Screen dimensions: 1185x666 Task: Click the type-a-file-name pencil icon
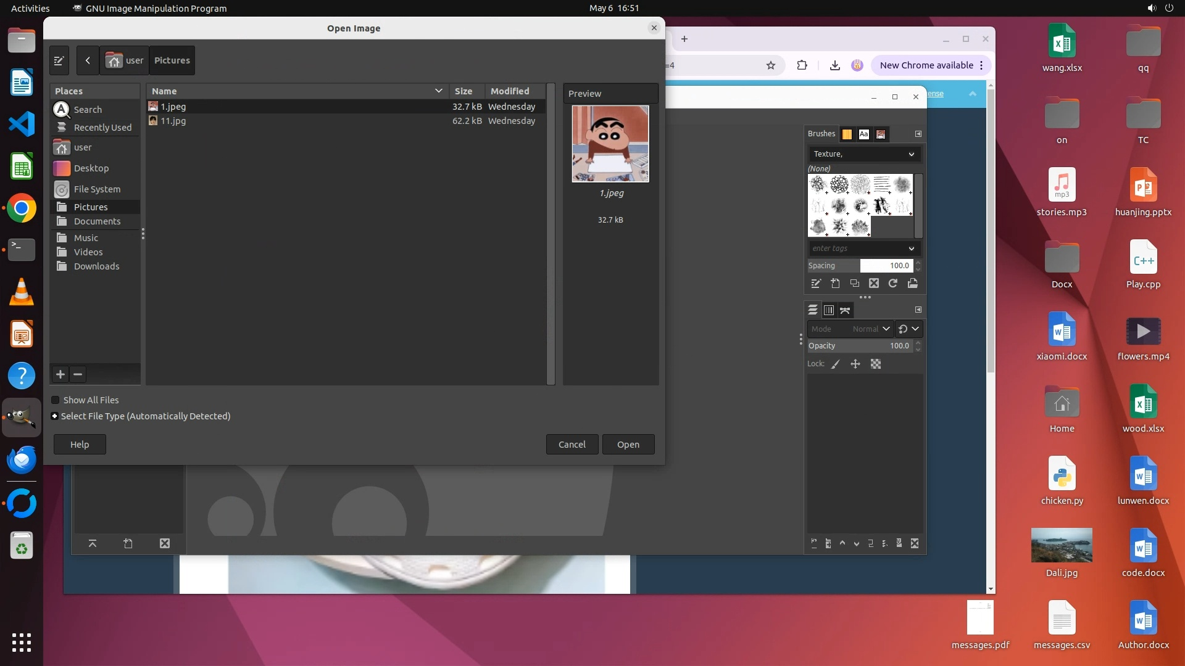[59, 60]
